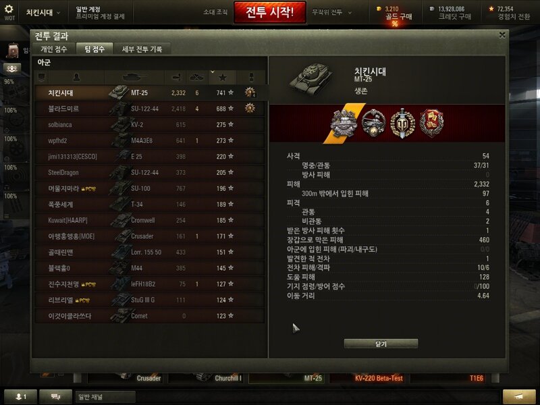Open the contacts button showing 1 online
The height and width of the screenshot is (405, 540).
(x=21, y=397)
